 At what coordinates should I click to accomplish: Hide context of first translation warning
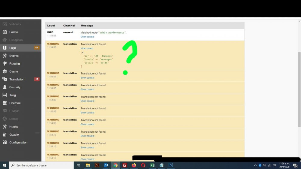(x=87, y=48)
